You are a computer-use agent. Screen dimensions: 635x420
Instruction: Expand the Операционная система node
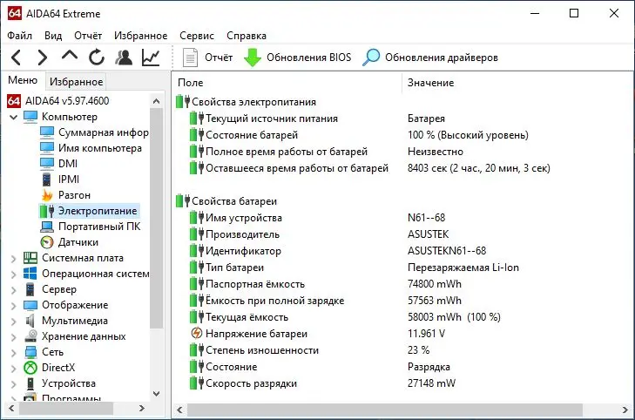tap(13, 274)
